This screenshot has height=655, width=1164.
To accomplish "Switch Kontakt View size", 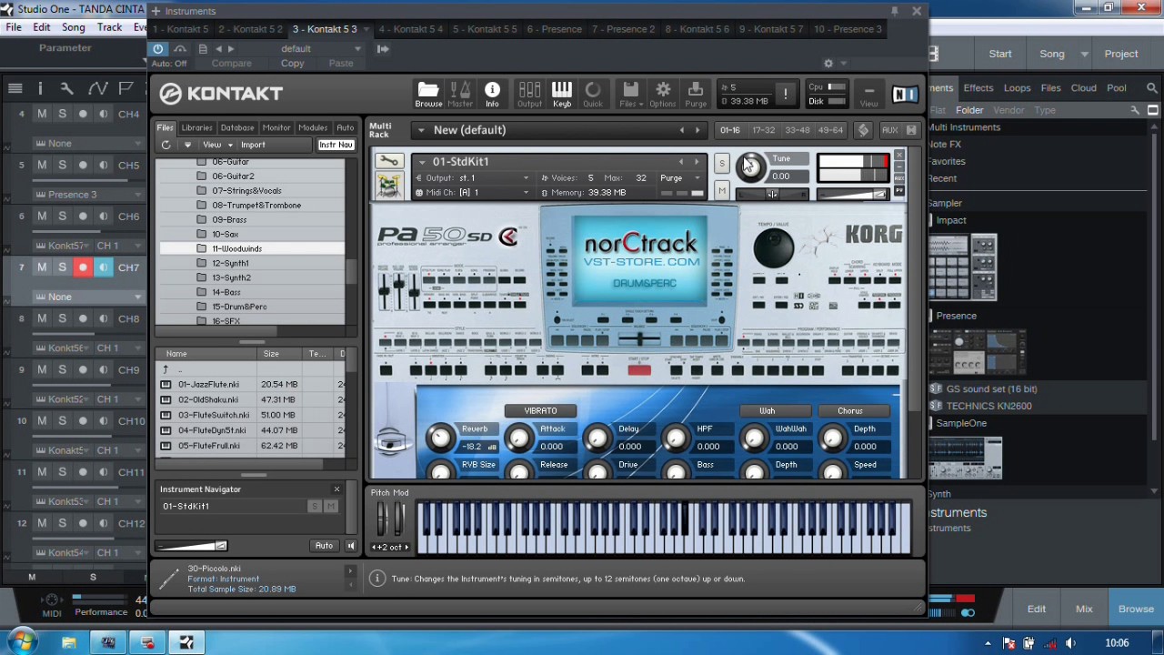I will tap(869, 95).
